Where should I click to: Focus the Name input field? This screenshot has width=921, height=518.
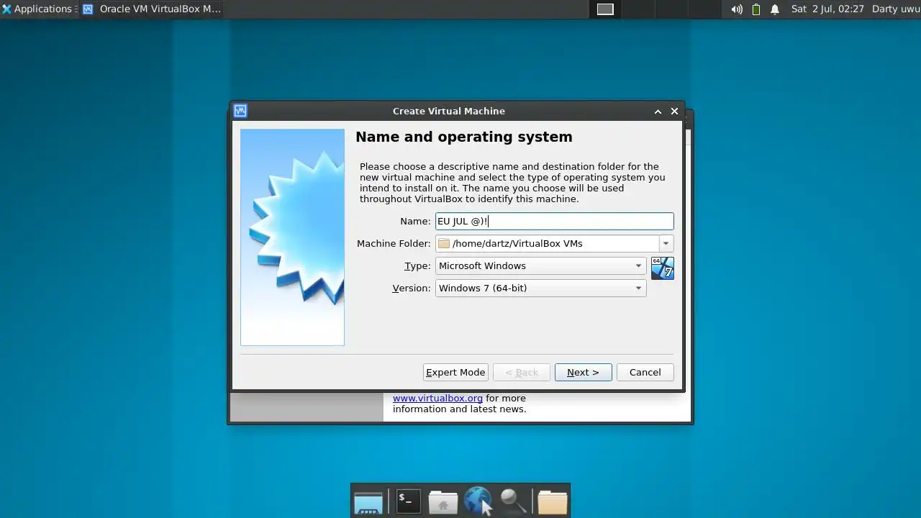point(554,221)
